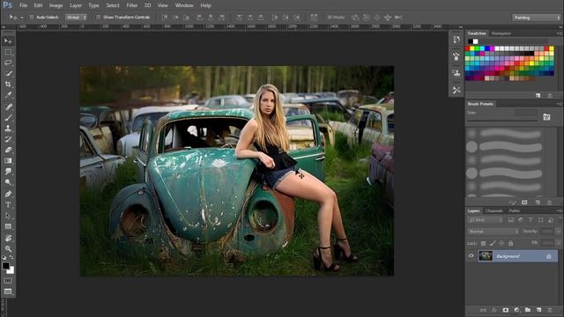The image size is (564, 317).
Task: Open the Clone Source panel icon
Action: tap(456, 73)
